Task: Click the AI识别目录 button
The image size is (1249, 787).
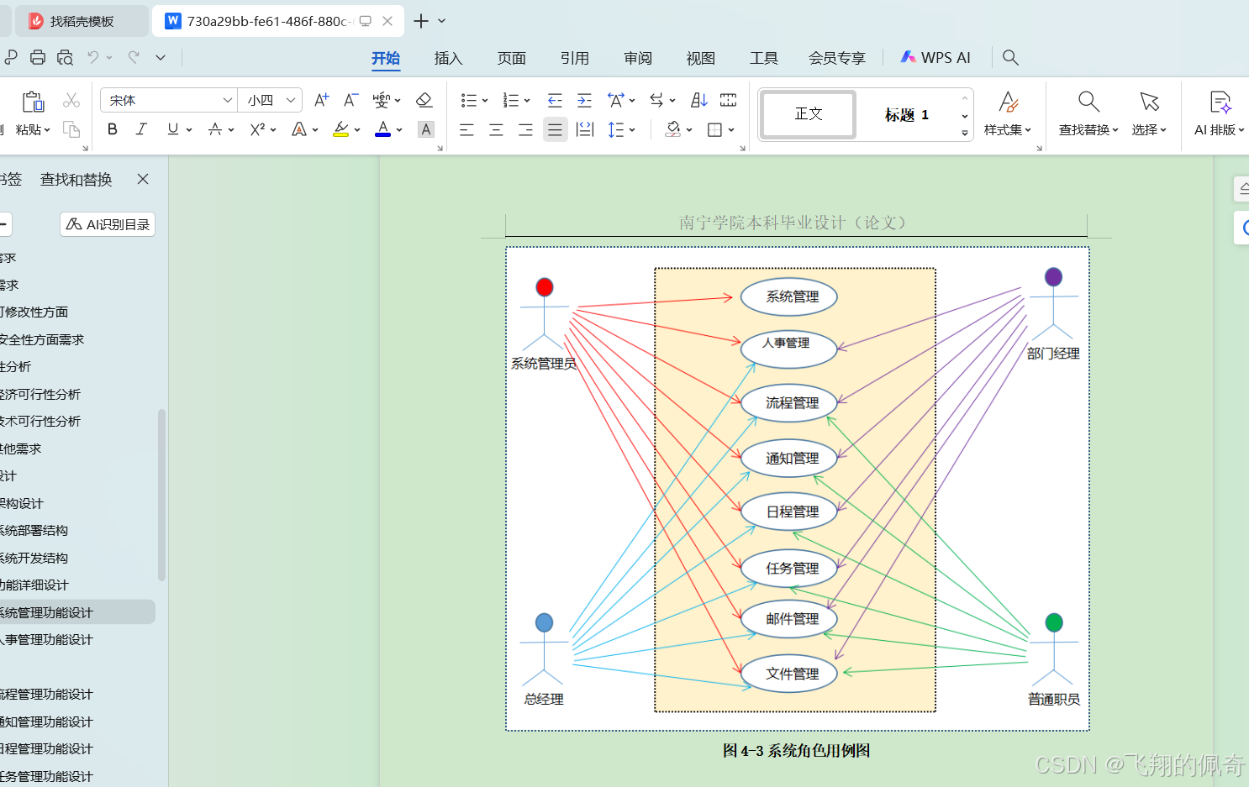Action: [107, 224]
